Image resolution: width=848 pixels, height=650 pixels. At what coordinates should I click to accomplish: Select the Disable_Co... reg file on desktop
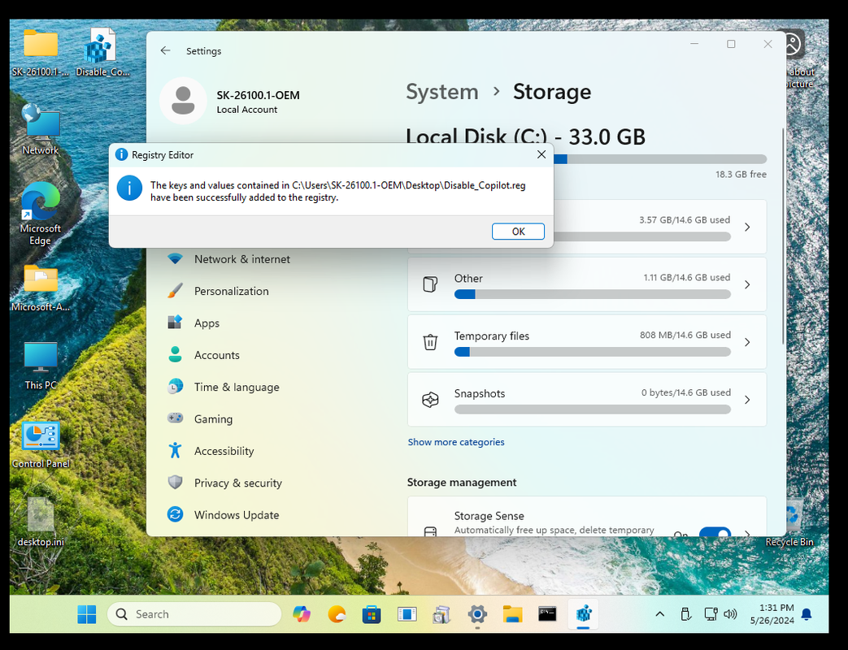pyautogui.click(x=102, y=52)
